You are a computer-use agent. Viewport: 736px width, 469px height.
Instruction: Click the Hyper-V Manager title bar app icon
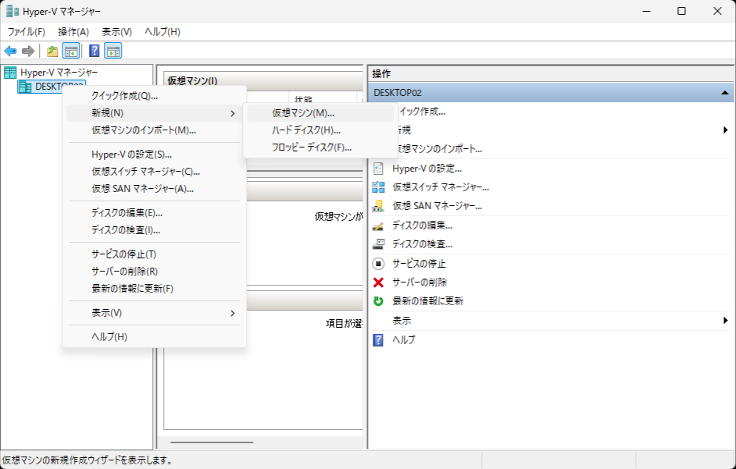point(13,11)
